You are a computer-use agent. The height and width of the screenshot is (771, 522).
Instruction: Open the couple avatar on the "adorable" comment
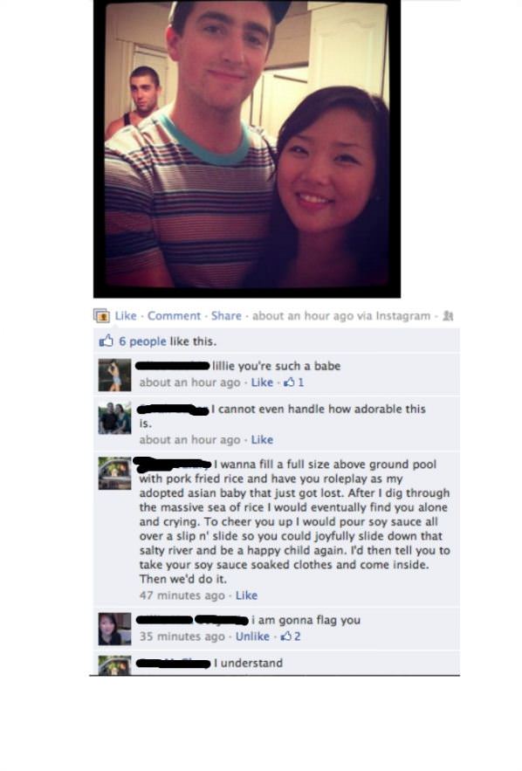[x=115, y=418]
